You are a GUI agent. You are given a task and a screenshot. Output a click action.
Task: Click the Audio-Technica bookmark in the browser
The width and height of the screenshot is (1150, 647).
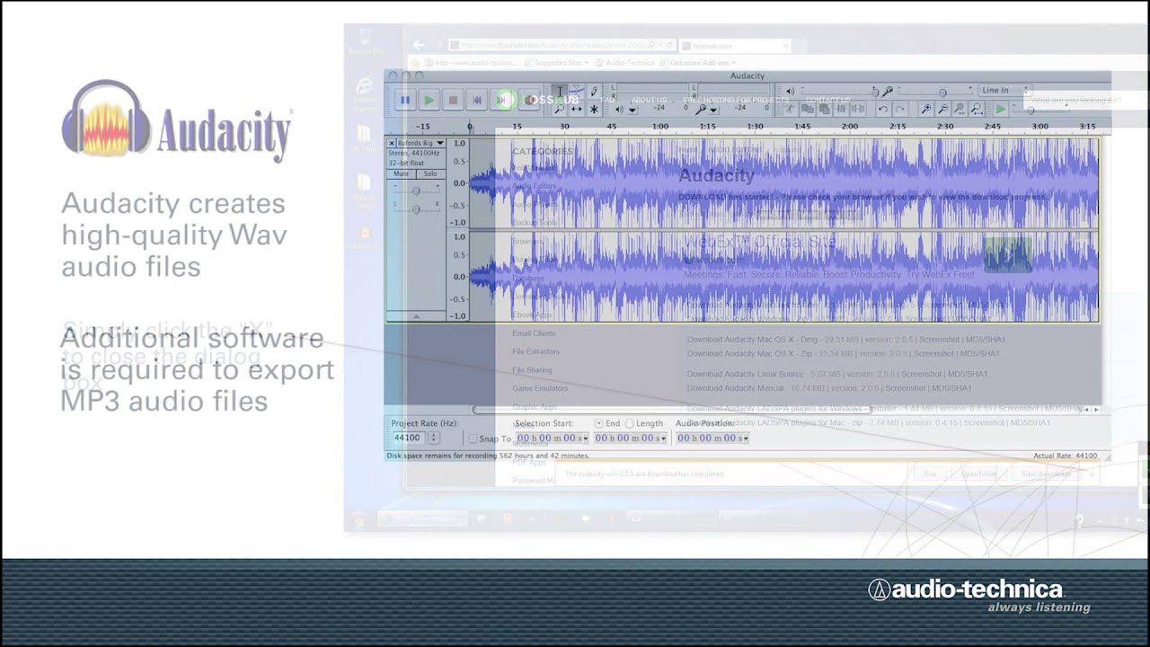629,62
